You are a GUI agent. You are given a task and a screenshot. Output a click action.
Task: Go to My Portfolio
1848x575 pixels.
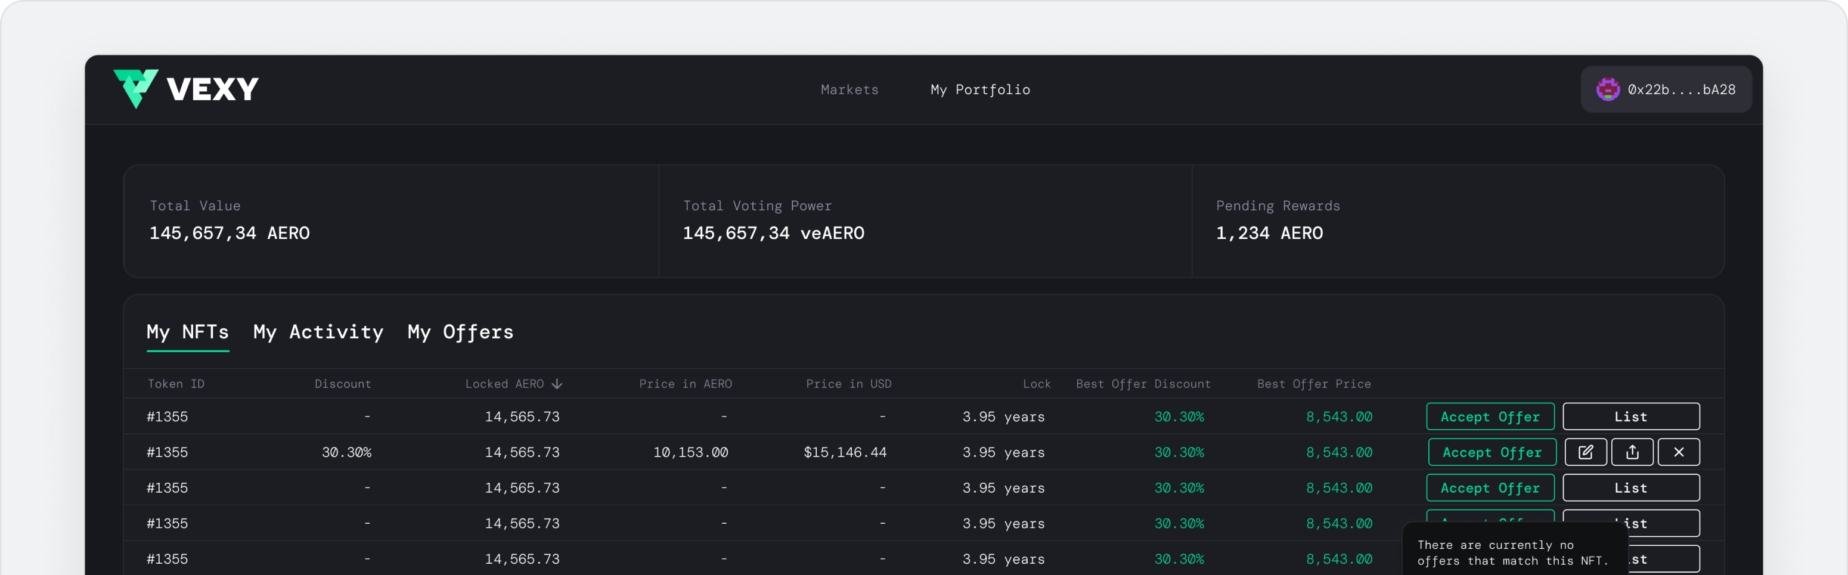click(x=980, y=89)
